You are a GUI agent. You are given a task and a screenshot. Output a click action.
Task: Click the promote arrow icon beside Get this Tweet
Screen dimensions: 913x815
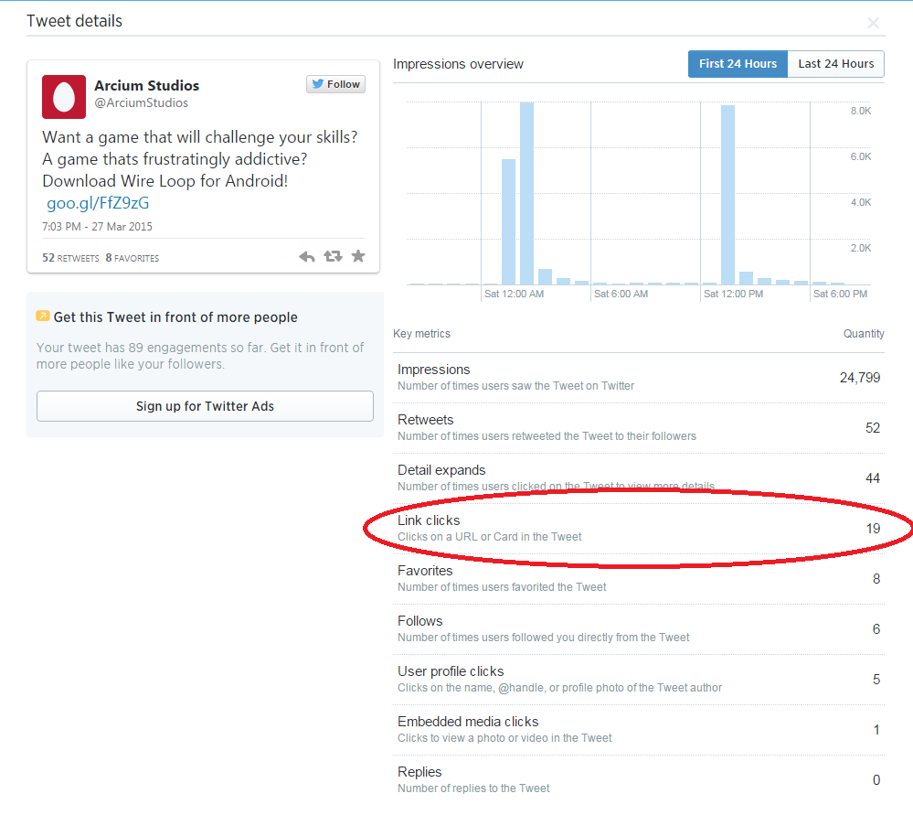point(43,316)
